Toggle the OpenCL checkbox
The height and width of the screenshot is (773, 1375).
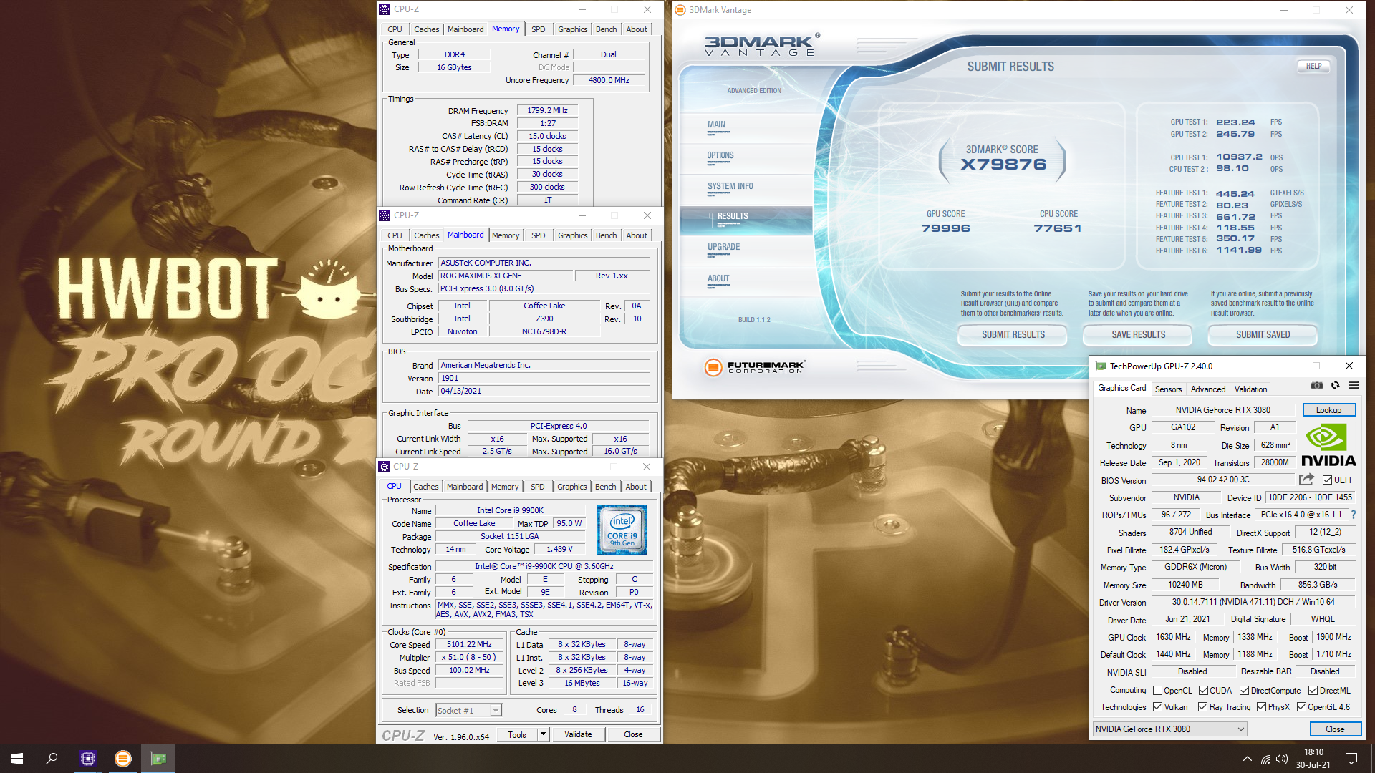click(x=1157, y=691)
